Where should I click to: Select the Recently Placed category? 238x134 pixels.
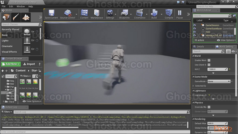point(11,30)
